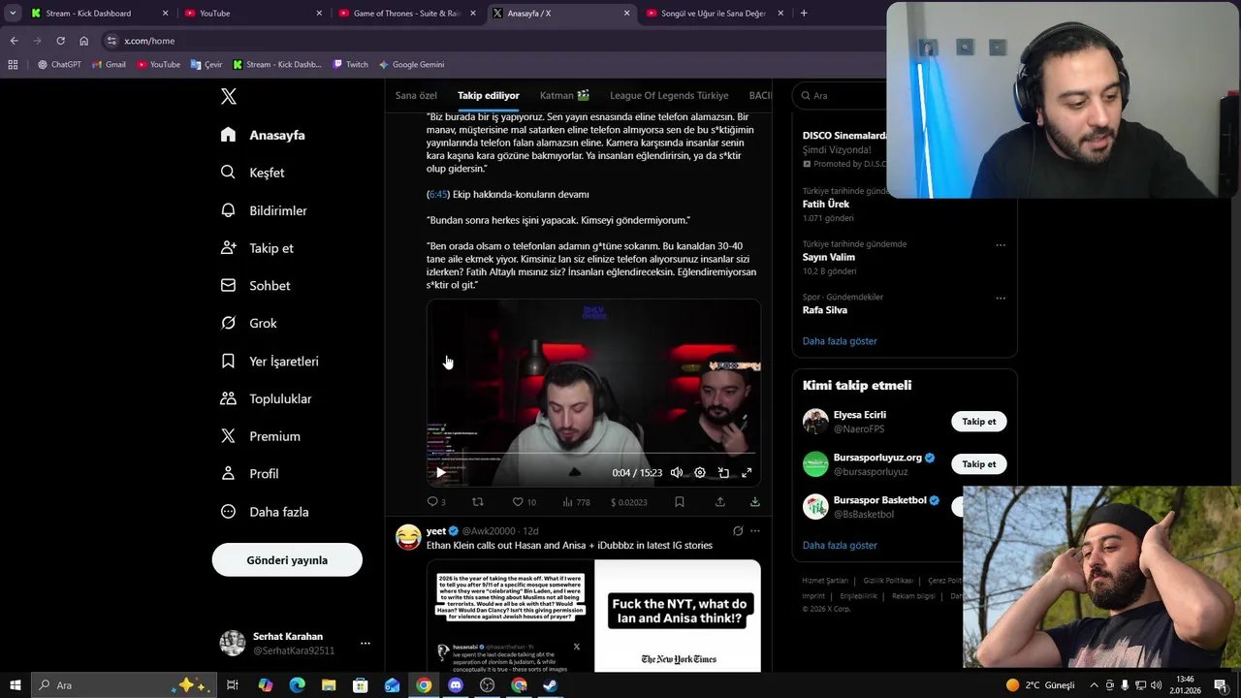Image resolution: width=1241 pixels, height=698 pixels.
Task: Open Google Gemini bookmark
Action: tap(412, 65)
